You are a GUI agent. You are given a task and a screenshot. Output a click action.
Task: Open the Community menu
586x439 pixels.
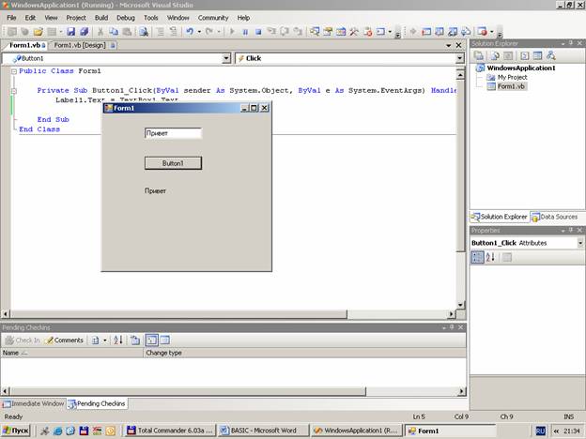pos(213,18)
